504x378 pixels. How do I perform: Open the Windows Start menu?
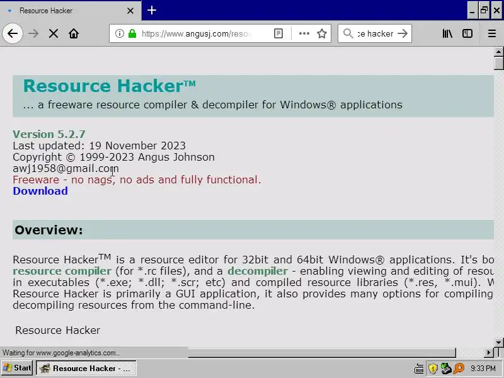[x=17, y=368]
